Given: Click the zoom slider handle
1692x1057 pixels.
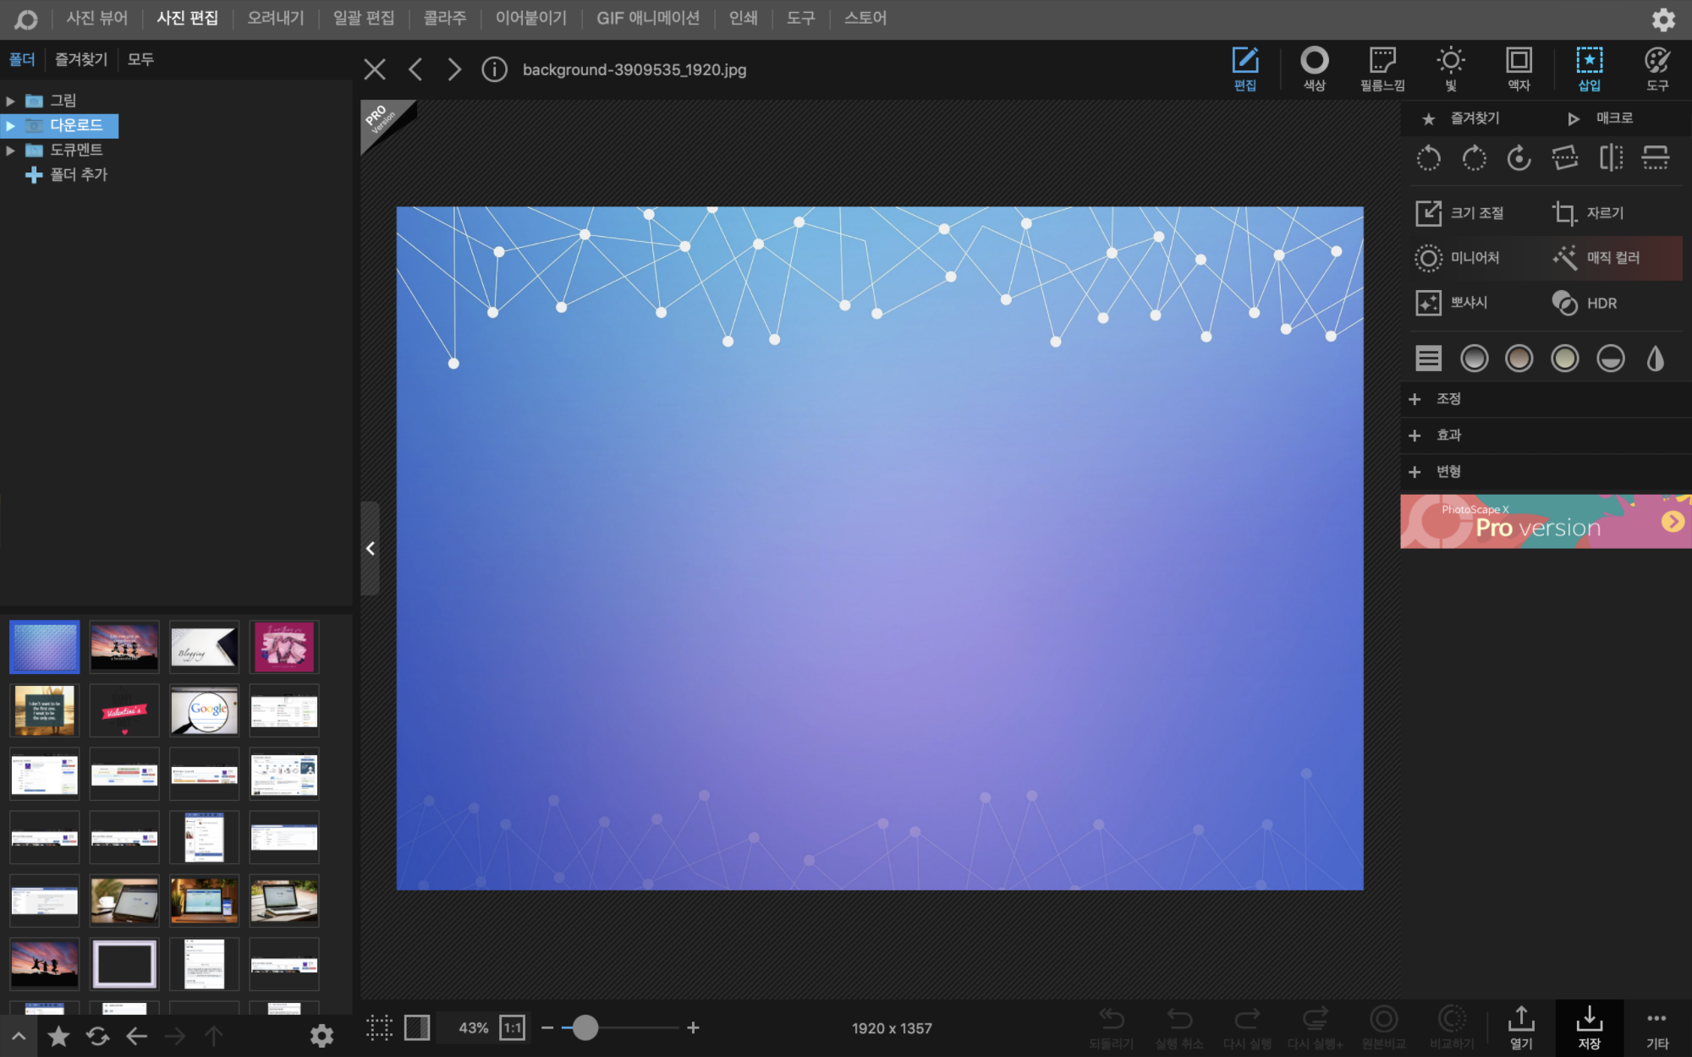Looking at the screenshot, I should [x=585, y=1027].
